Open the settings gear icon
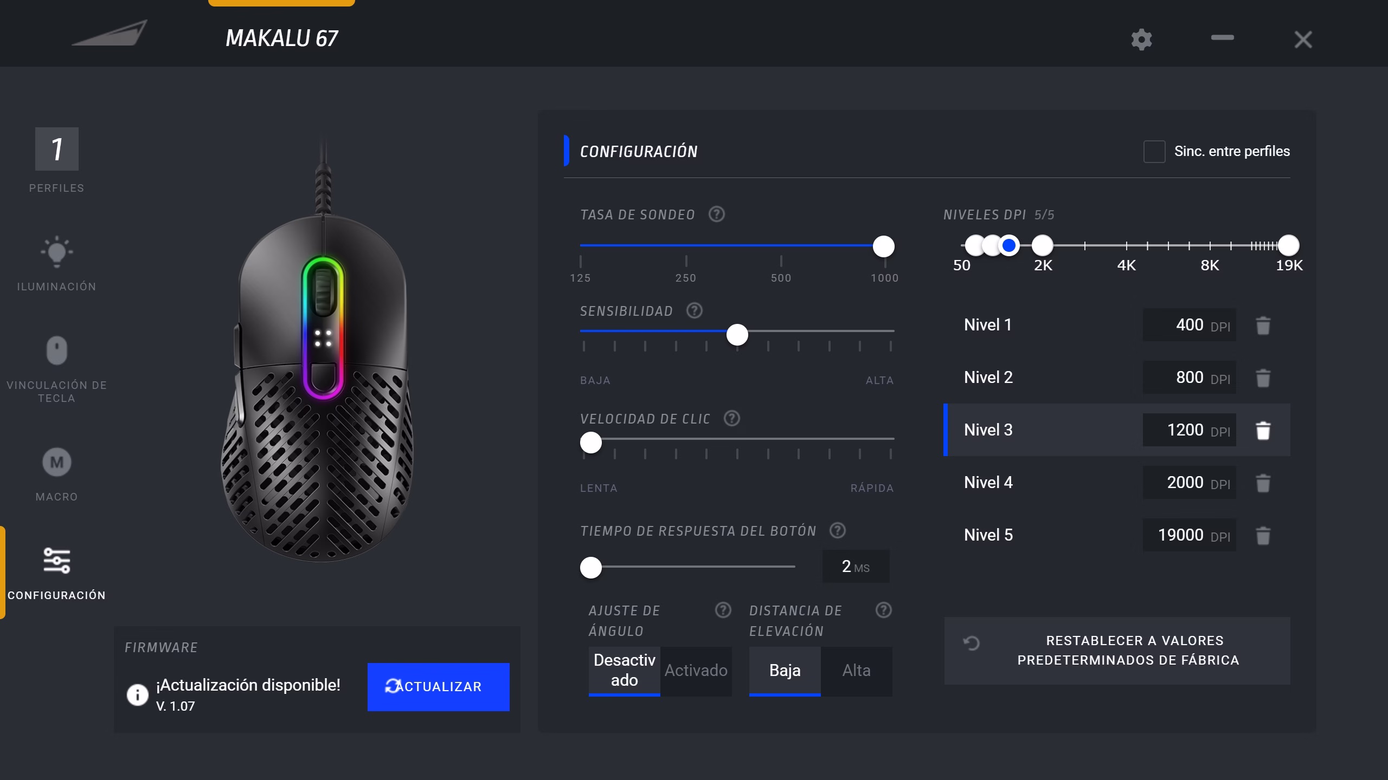 1141,39
